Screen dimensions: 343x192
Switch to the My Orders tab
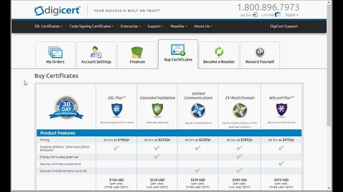(x=55, y=55)
